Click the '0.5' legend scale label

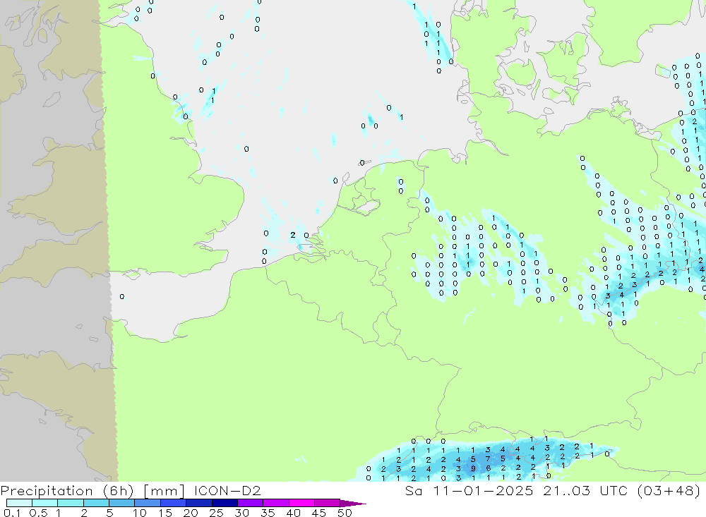(38, 513)
